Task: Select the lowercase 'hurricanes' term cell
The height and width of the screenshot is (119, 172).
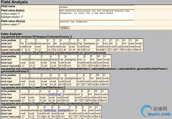Action: 34,94
